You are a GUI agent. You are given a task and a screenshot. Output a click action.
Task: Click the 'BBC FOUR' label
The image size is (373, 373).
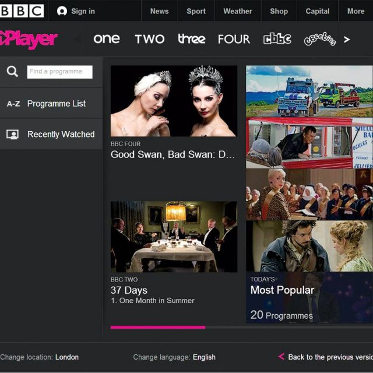pos(126,144)
